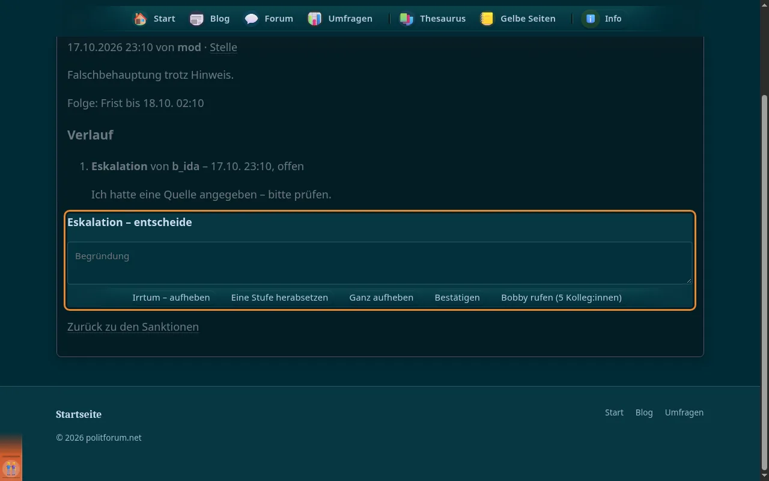Go back via Zurück zu den Sanktionen
The image size is (769, 481).
(x=133, y=326)
